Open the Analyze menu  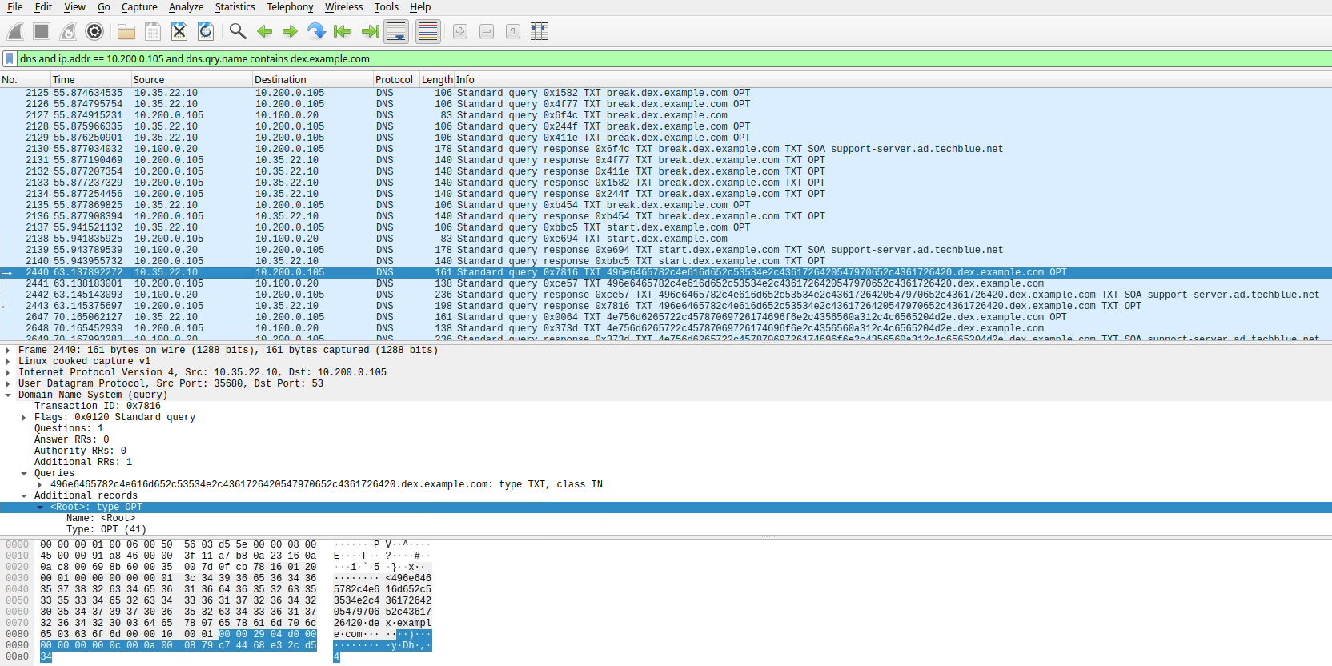pos(186,7)
